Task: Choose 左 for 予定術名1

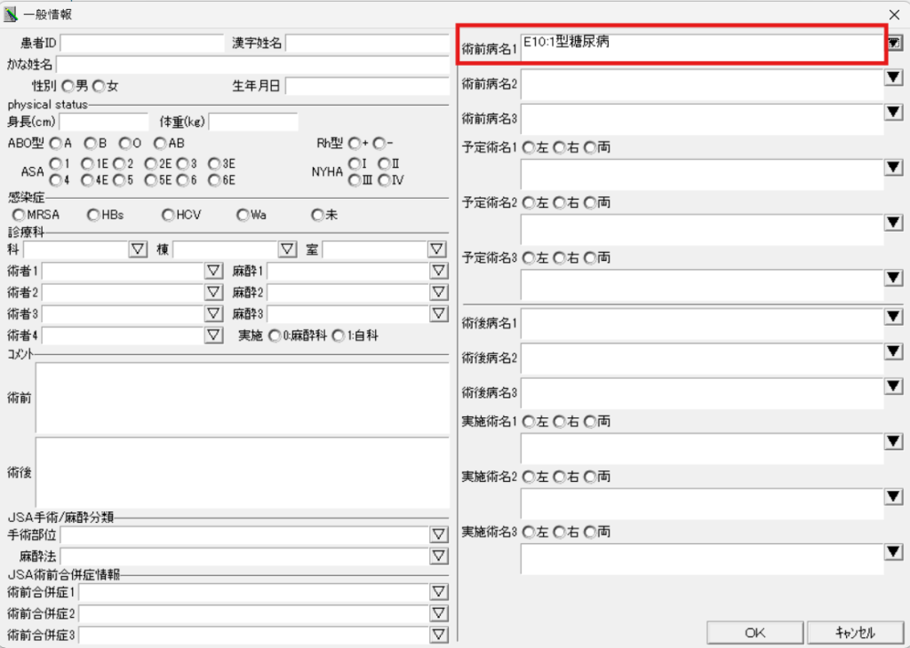Action: tap(529, 147)
